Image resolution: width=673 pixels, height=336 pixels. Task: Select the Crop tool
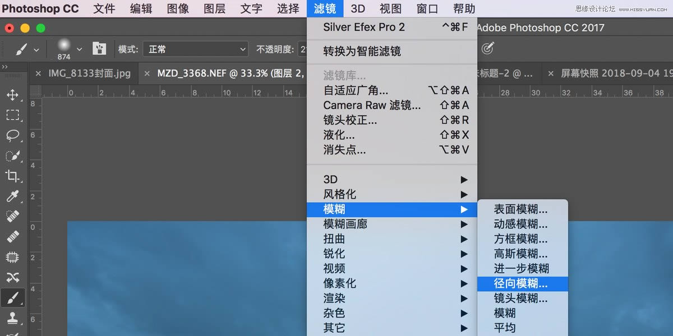tap(12, 176)
